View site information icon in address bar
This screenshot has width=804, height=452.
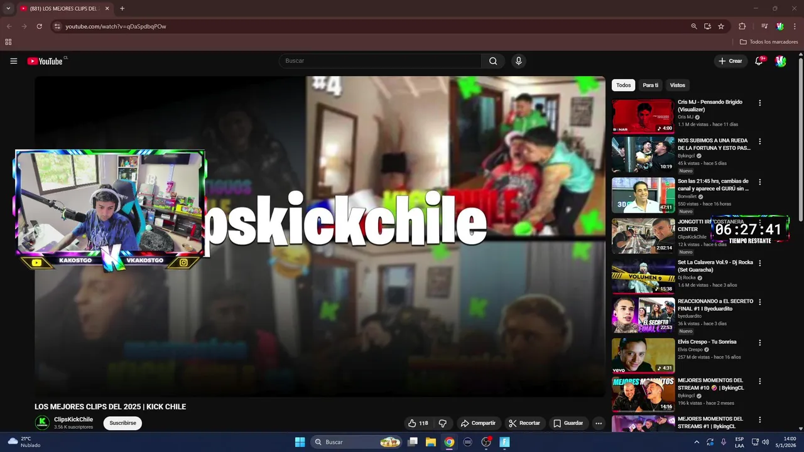click(x=57, y=26)
